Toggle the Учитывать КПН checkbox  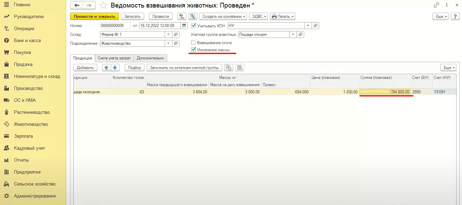pyautogui.click(x=193, y=26)
